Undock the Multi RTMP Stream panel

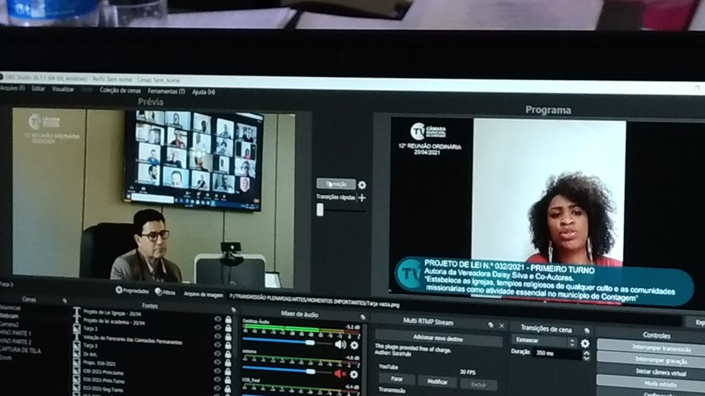(491, 325)
